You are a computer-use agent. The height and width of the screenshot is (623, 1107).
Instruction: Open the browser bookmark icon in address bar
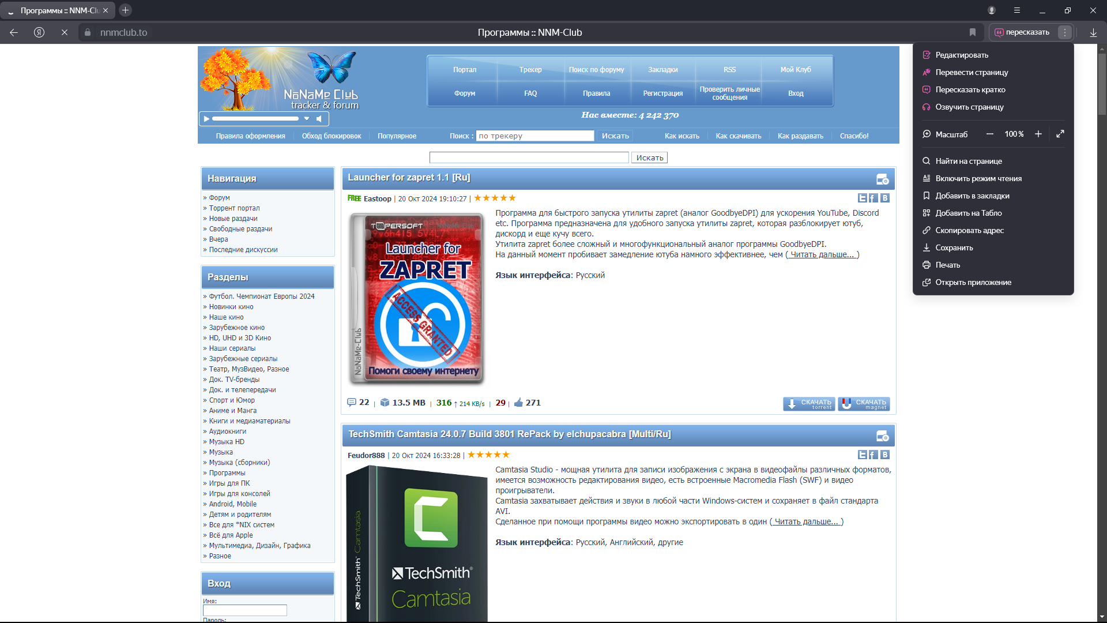click(973, 32)
